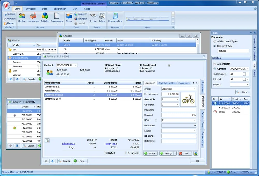Click the document icon beside Taksen Excl.

tap(47, 141)
